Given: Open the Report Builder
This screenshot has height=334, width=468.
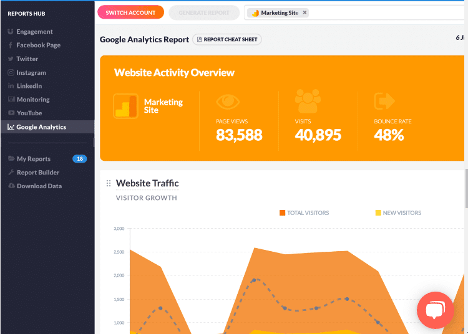Looking at the screenshot, I should tap(38, 172).
